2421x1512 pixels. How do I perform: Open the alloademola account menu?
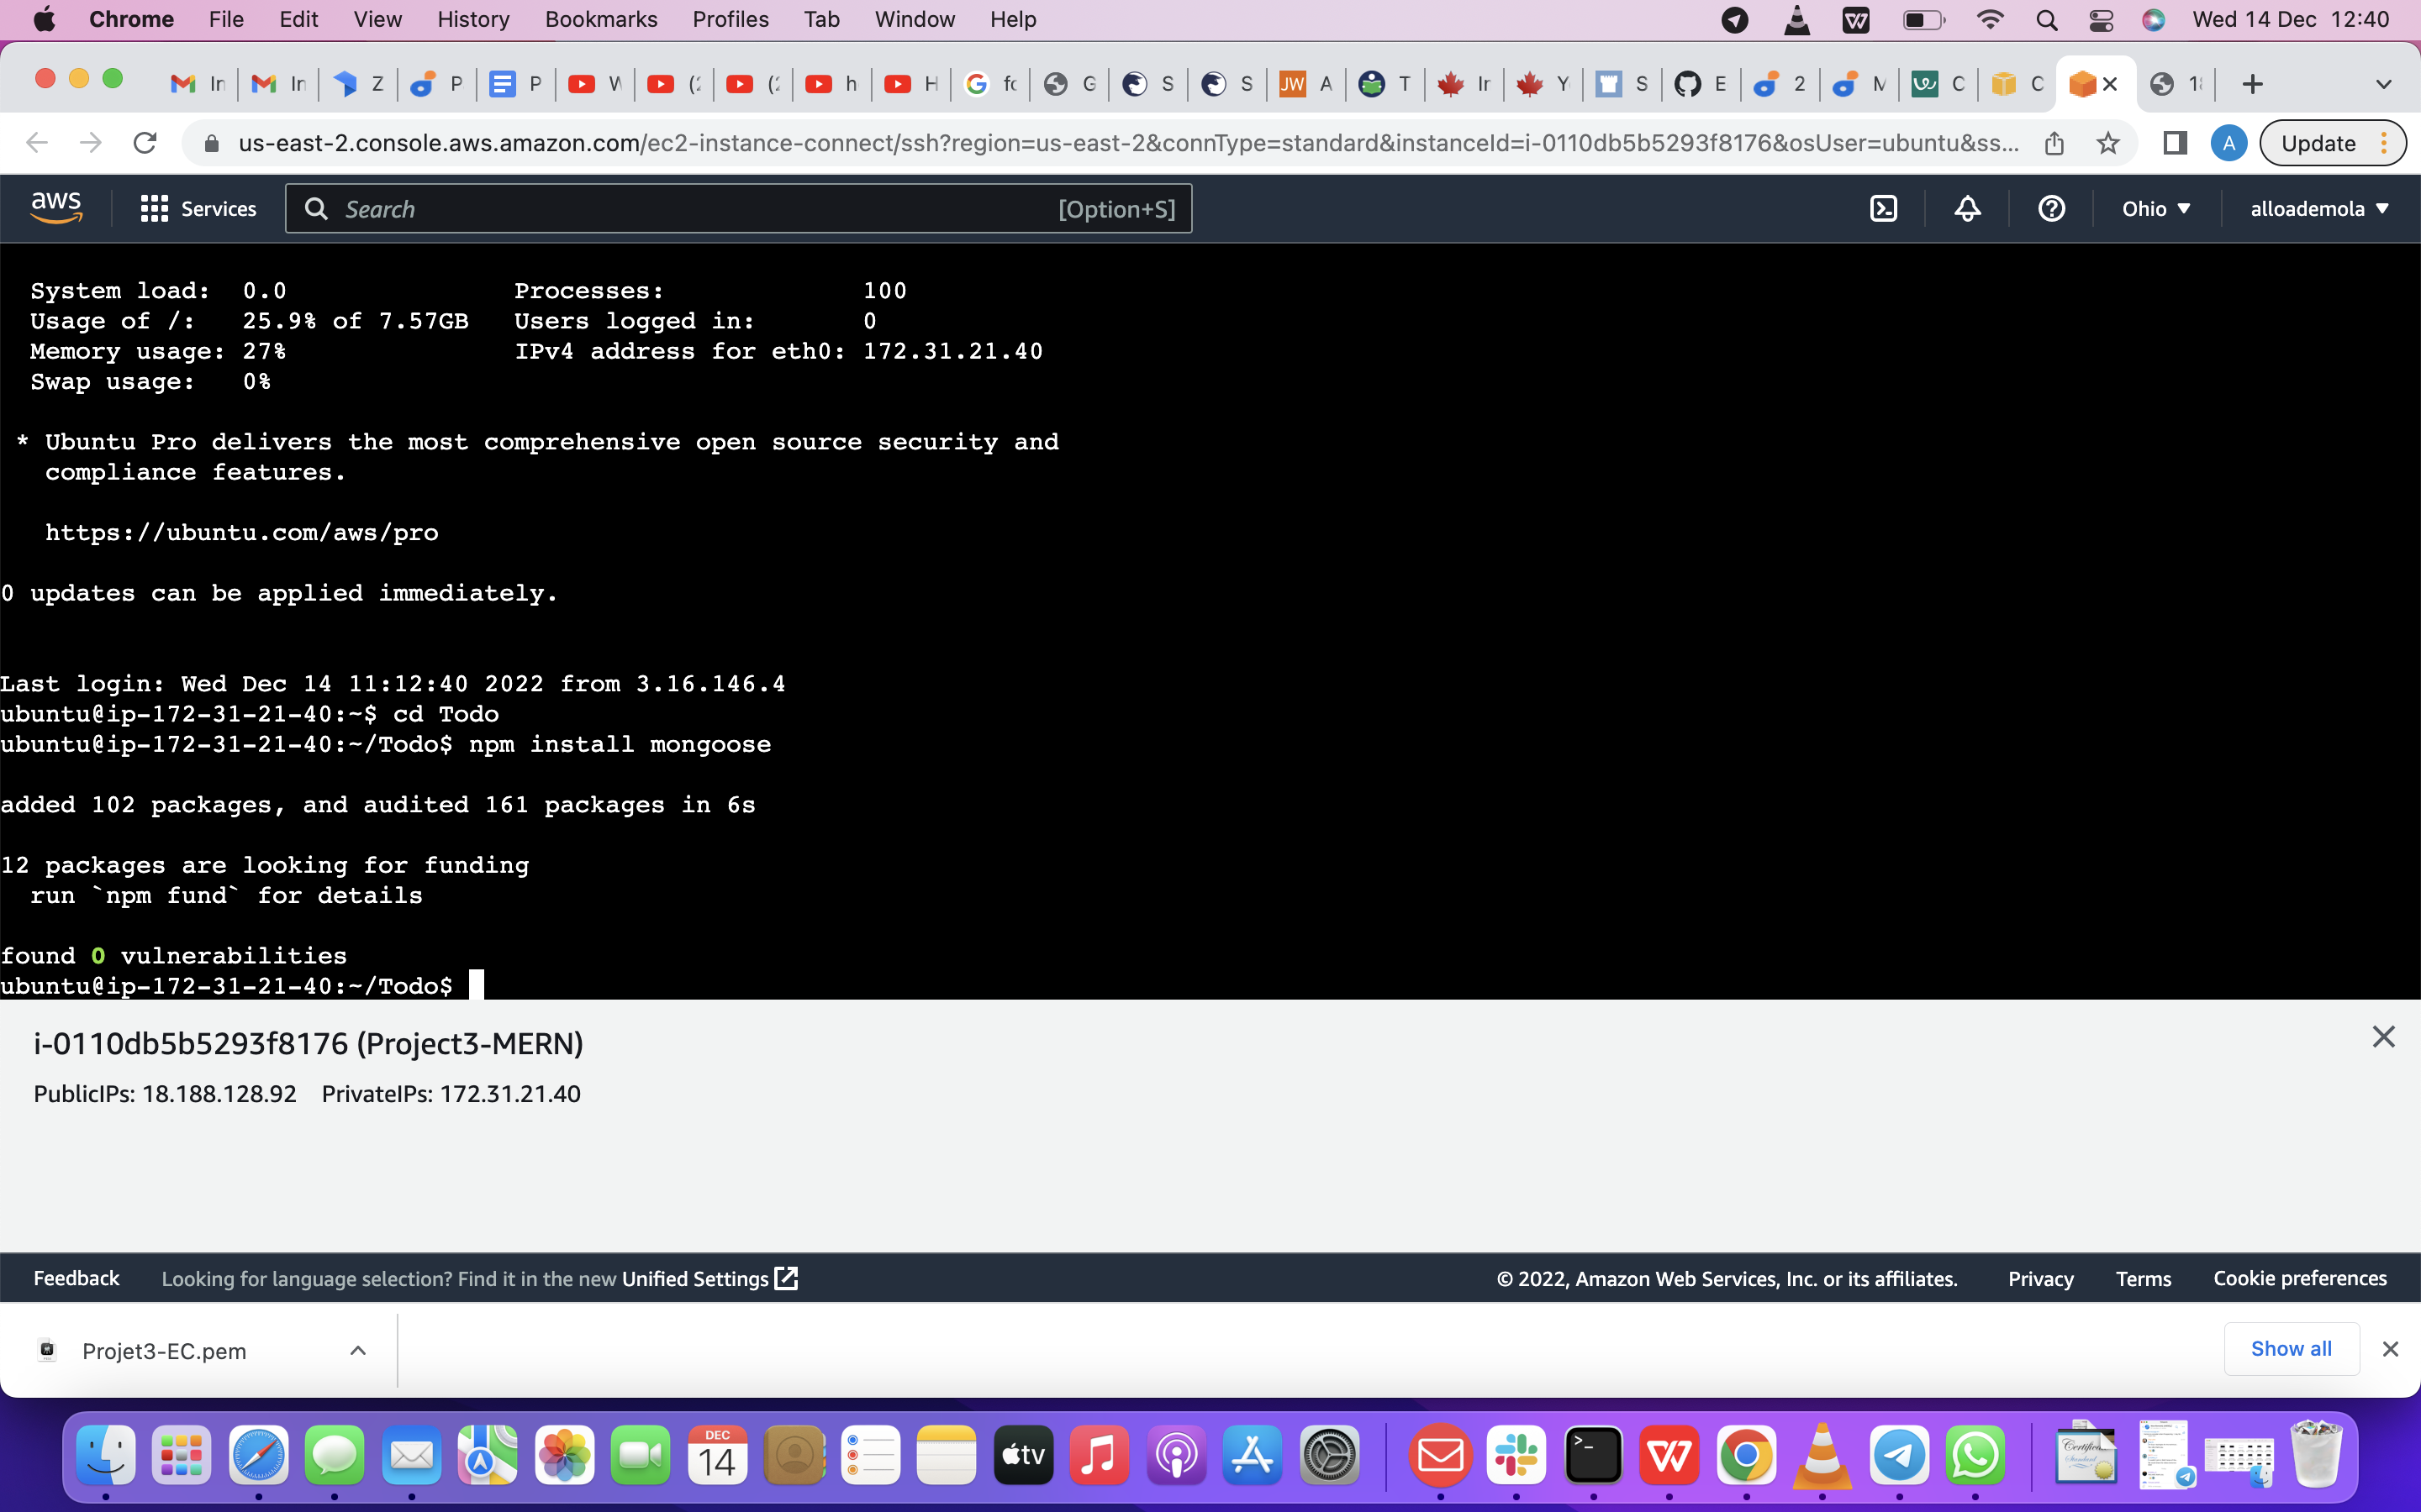click(2318, 208)
